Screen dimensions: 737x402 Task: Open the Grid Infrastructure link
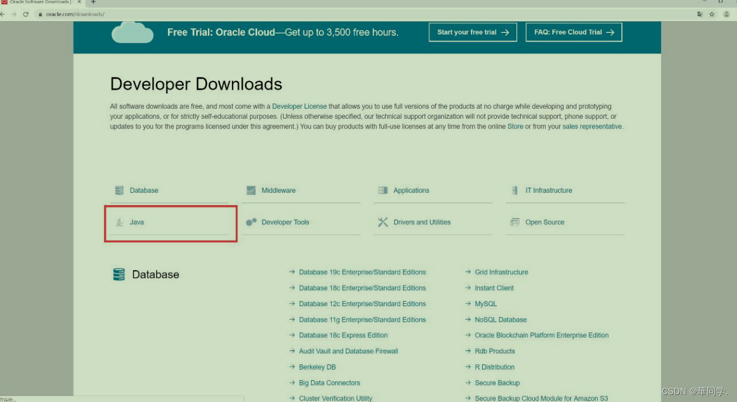pyautogui.click(x=502, y=272)
